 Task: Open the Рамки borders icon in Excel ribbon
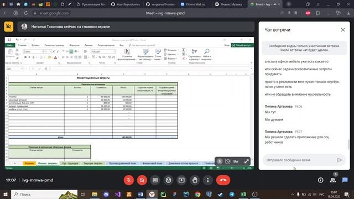(x=41, y=57)
